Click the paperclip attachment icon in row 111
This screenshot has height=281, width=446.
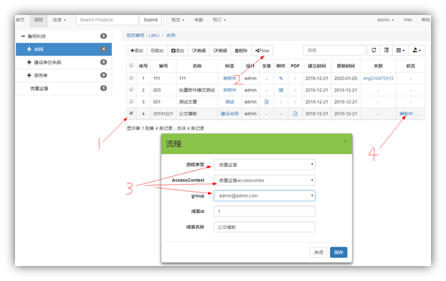coord(281,78)
